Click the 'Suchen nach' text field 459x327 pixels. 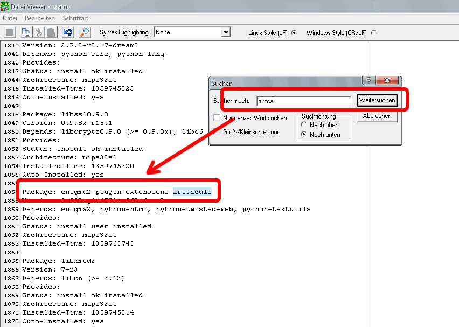point(303,101)
